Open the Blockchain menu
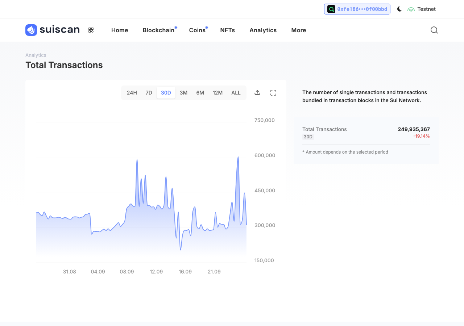This screenshot has width=464, height=326. 159,30
